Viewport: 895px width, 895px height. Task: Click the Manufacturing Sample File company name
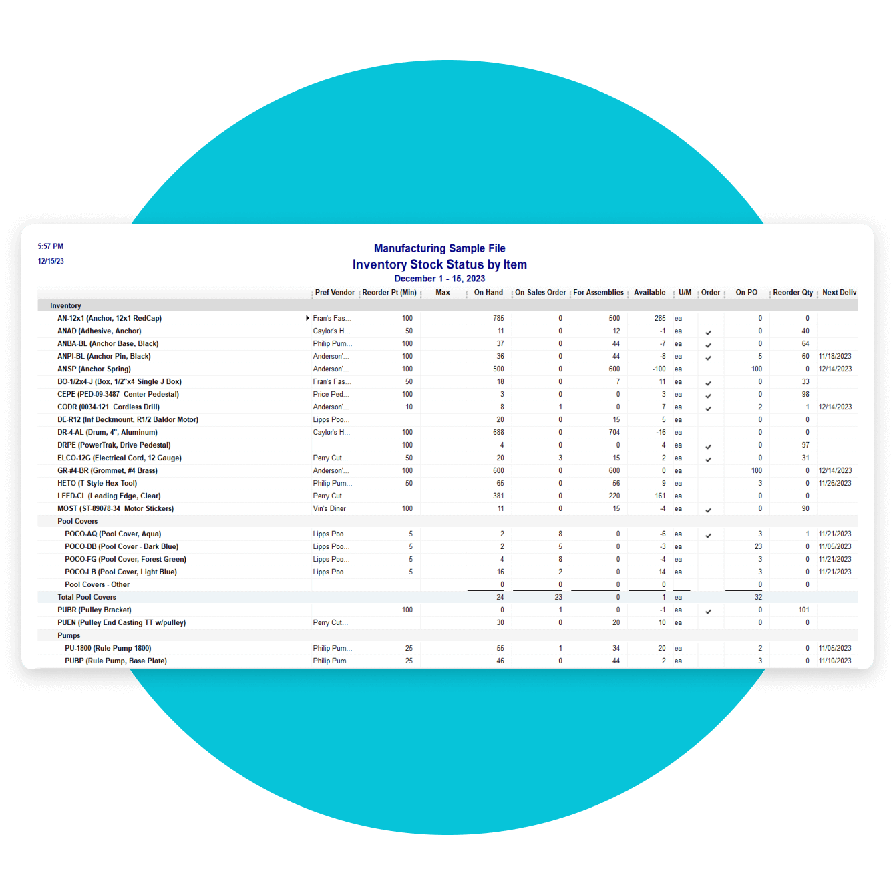tap(439, 248)
